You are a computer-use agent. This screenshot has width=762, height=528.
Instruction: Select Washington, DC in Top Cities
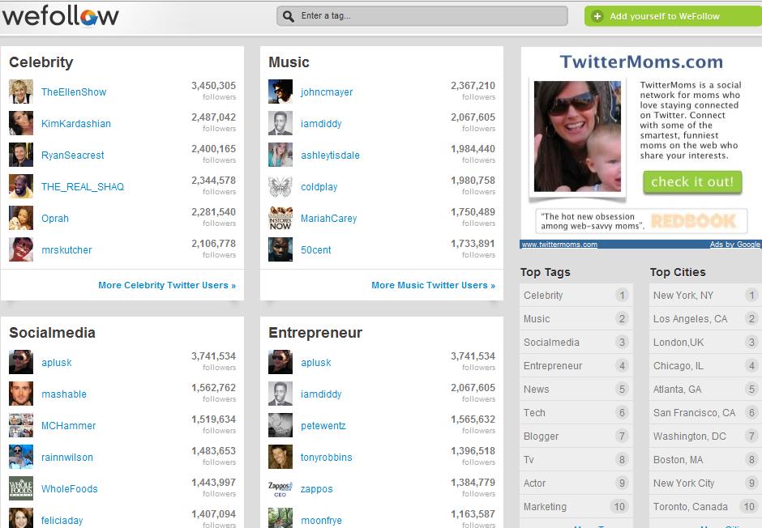[x=705, y=436]
